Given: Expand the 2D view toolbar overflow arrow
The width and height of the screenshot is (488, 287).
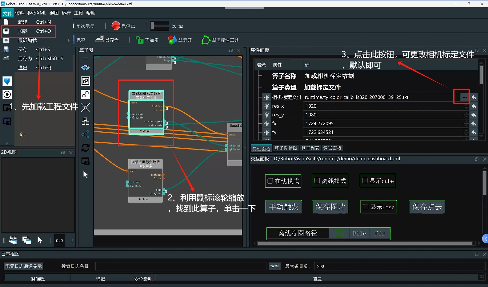Looking at the screenshot, I should pos(72,240).
